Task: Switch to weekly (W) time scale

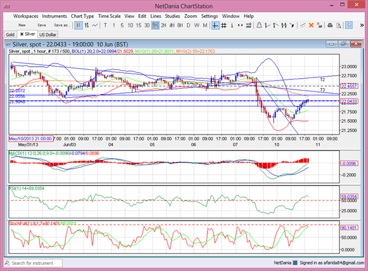Action: (x=197, y=25)
